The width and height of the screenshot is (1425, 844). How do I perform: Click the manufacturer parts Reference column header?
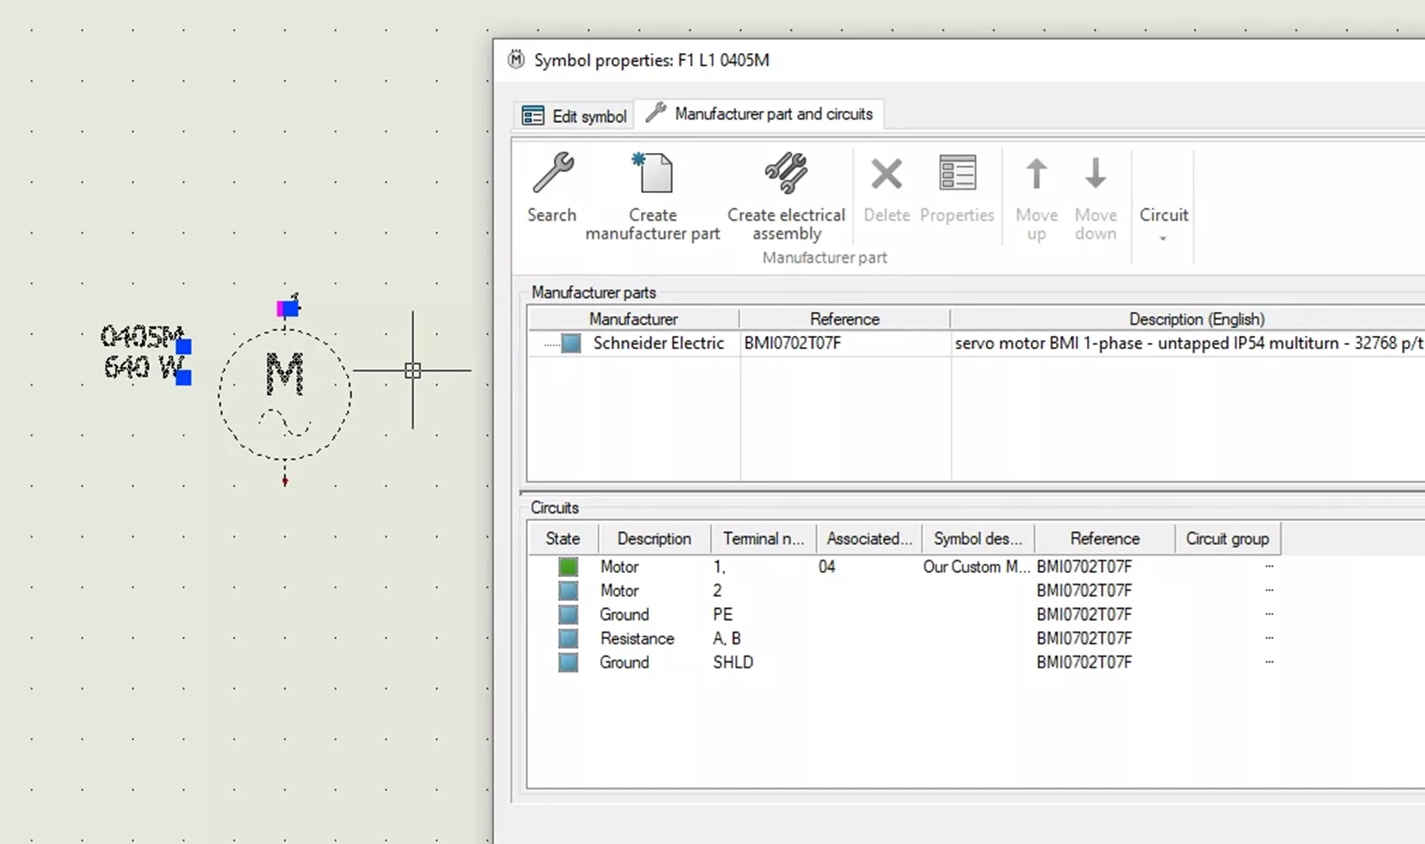coord(845,319)
